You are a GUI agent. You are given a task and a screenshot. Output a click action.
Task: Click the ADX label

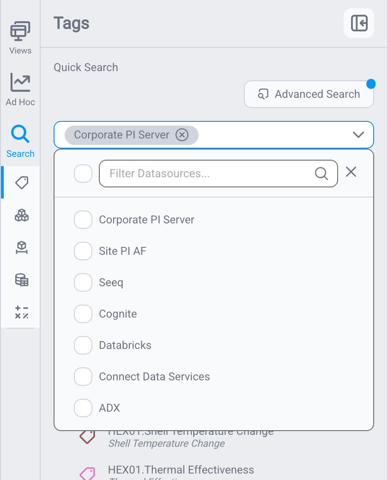click(x=109, y=408)
